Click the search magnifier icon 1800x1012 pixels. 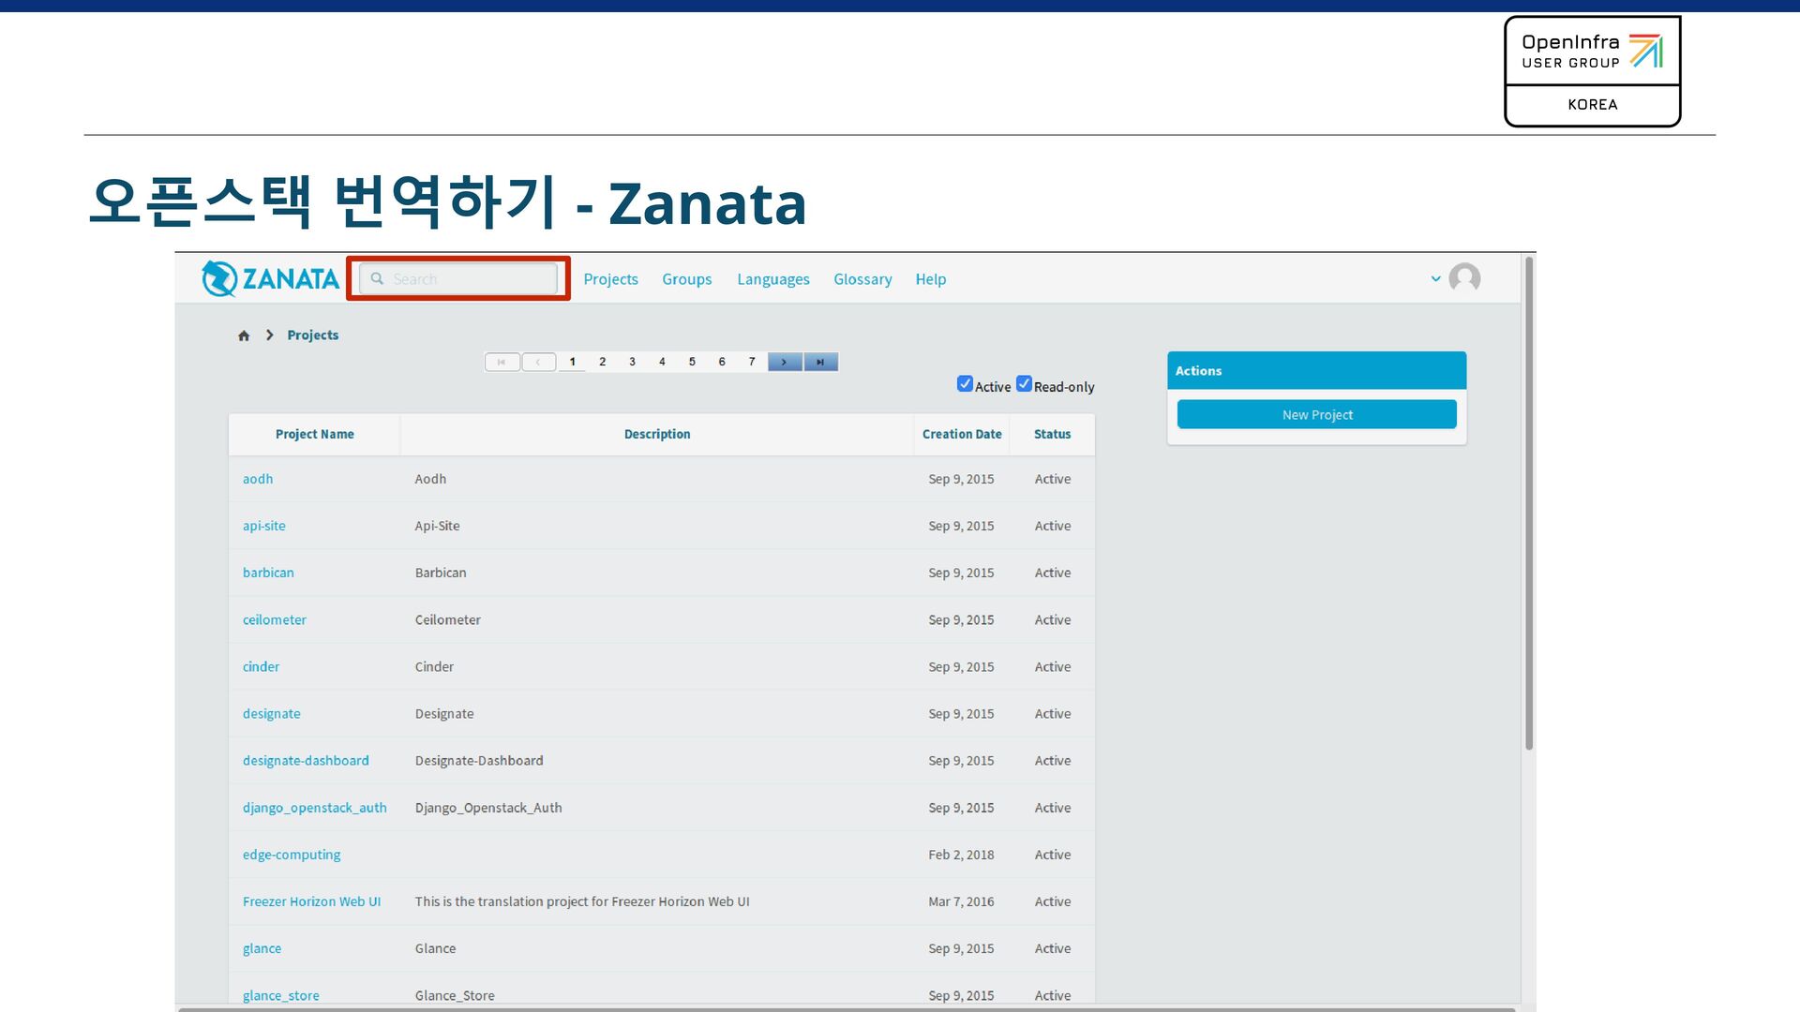coord(377,278)
